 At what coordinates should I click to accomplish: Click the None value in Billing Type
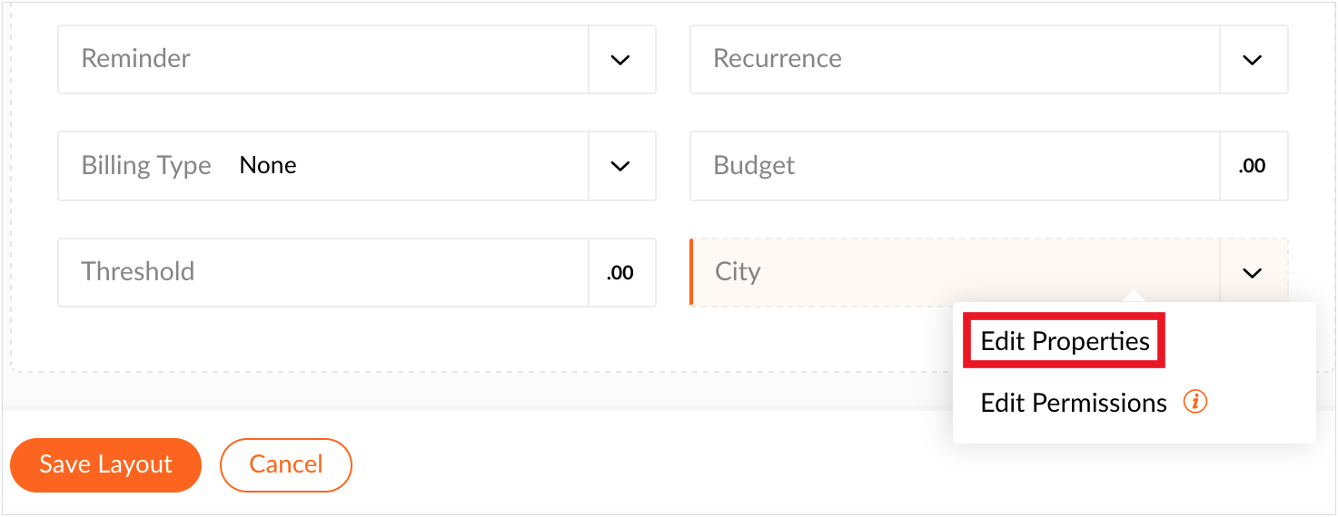pos(268,166)
